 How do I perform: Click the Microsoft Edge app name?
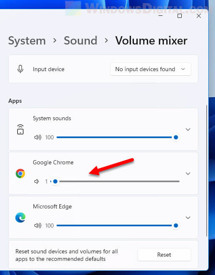point(52,207)
